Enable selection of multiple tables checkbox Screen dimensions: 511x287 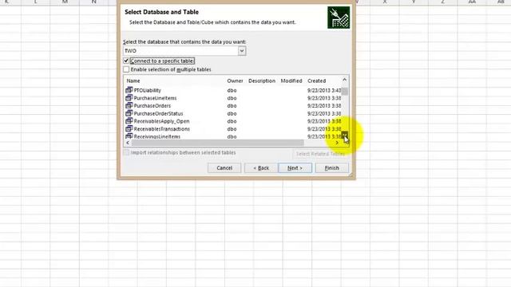click(126, 69)
